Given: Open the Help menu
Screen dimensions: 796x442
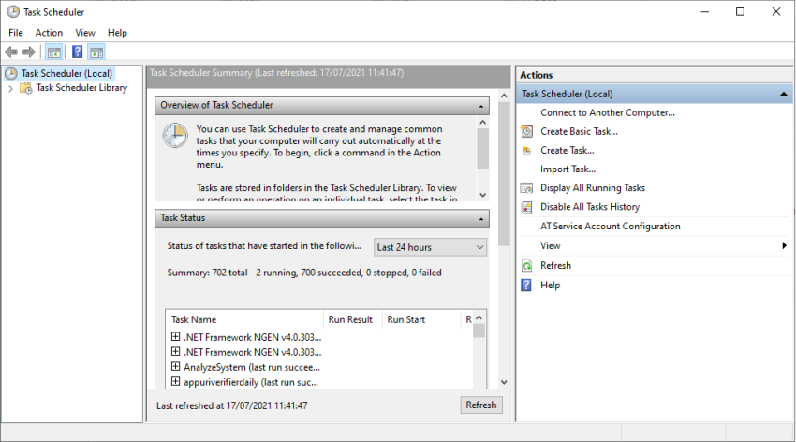Looking at the screenshot, I should pyautogui.click(x=117, y=33).
